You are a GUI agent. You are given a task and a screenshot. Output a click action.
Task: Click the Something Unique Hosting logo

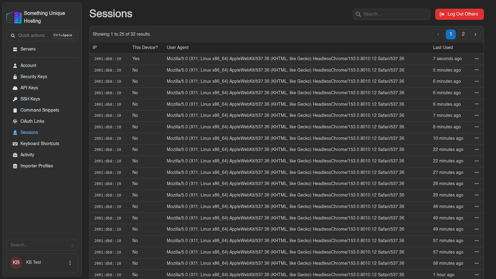[x=14, y=17]
